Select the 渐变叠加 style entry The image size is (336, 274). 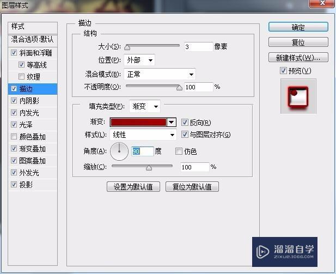coord(33,149)
